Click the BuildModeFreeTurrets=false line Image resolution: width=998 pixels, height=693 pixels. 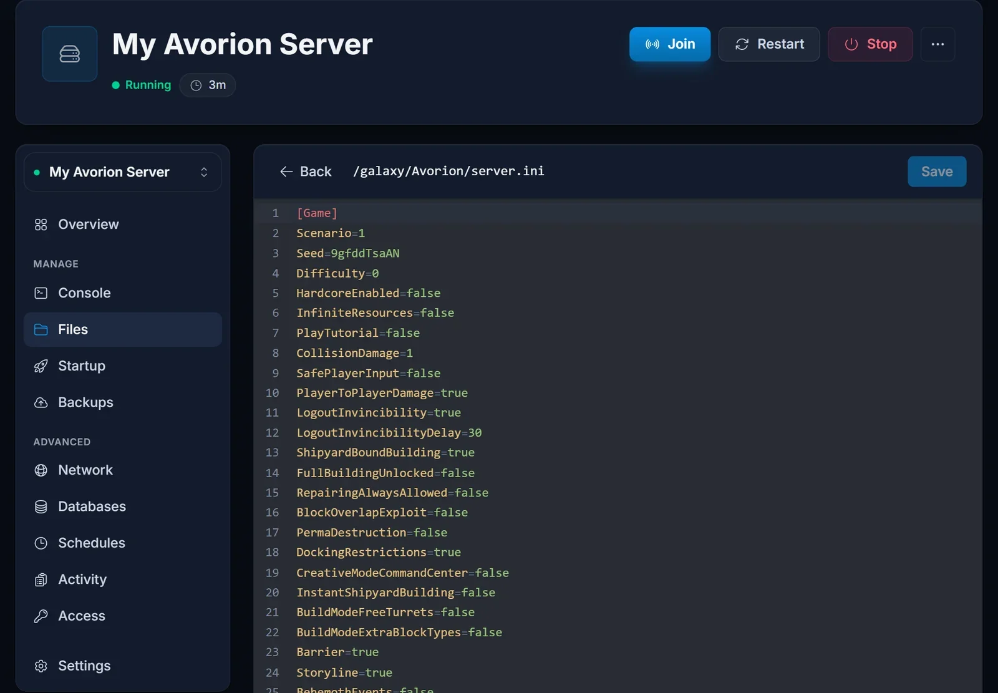coord(385,613)
